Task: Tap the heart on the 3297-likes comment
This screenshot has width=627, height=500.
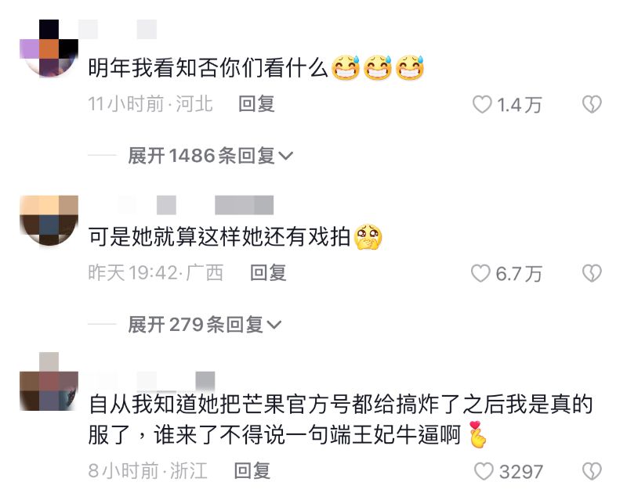Action: coord(484,471)
